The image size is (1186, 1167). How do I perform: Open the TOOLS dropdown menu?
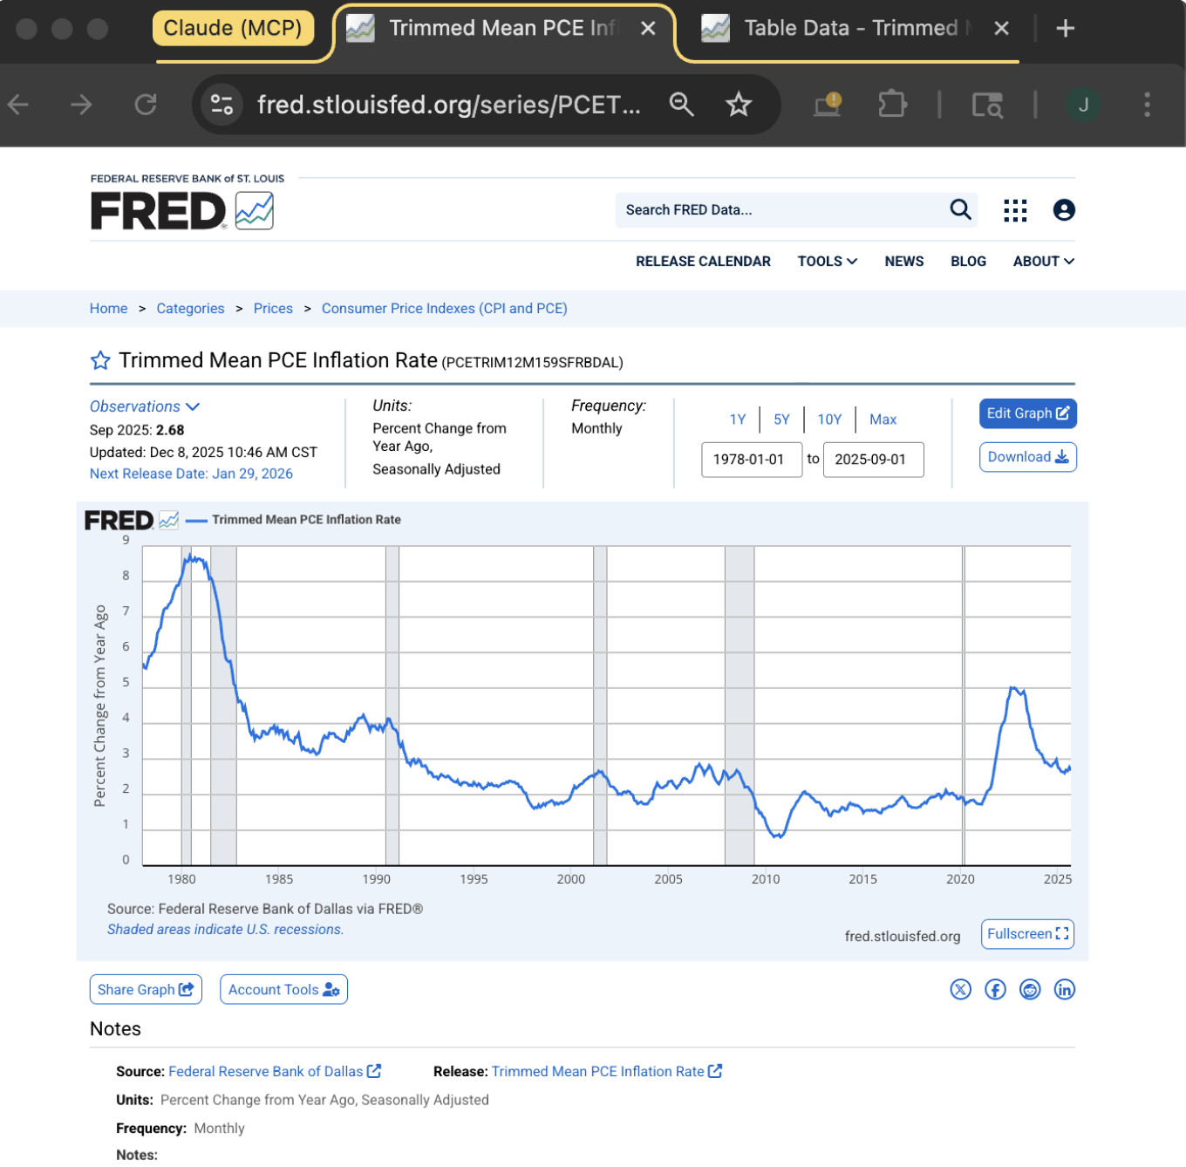pos(828,261)
